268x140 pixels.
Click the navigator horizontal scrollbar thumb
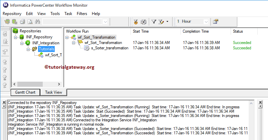(30, 84)
